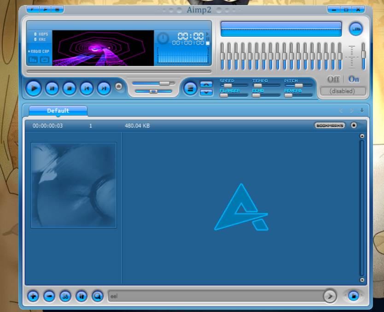This screenshot has height=312, width=384.
Task: Click the equalizer curve display
Action: point(281,29)
